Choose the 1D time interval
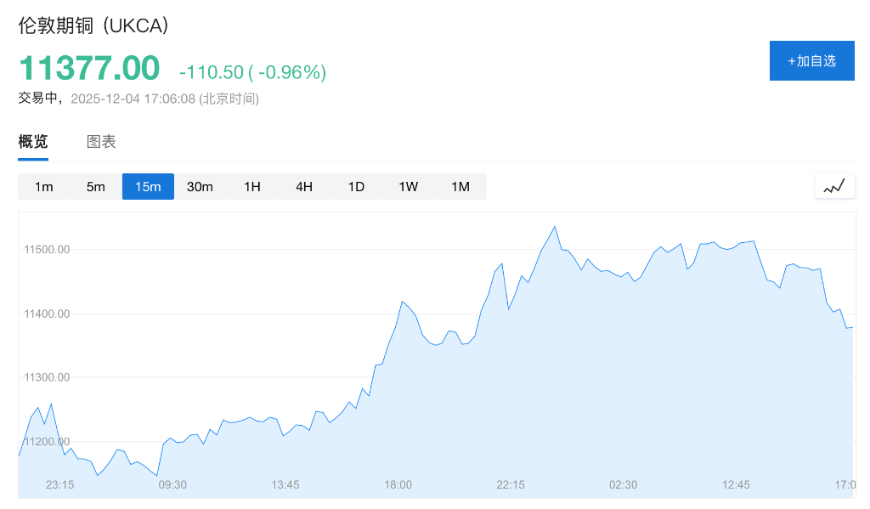 tap(356, 187)
